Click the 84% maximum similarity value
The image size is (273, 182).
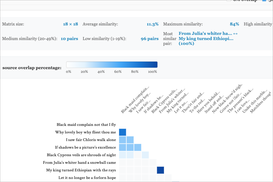(234, 24)
